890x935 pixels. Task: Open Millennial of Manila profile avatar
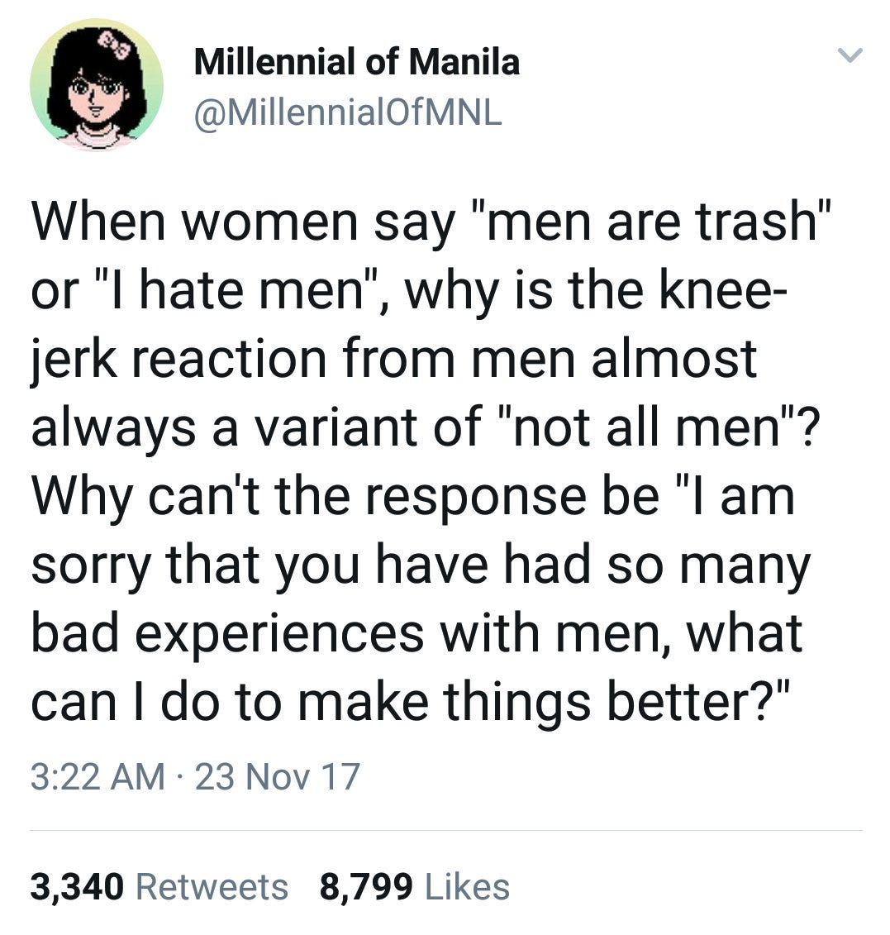[x=95, y=84]
